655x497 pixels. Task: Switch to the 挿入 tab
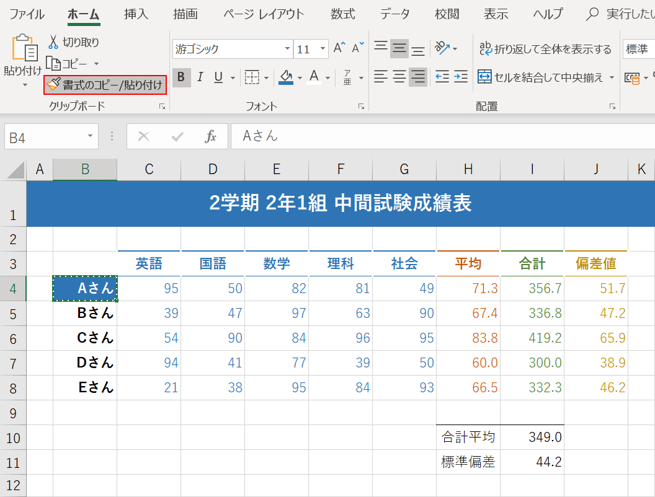coord(136,14)
